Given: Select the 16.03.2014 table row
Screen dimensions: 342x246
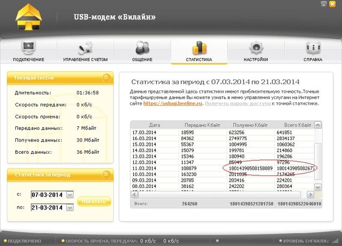Looking at the screenshot, I should click(222, 138).
